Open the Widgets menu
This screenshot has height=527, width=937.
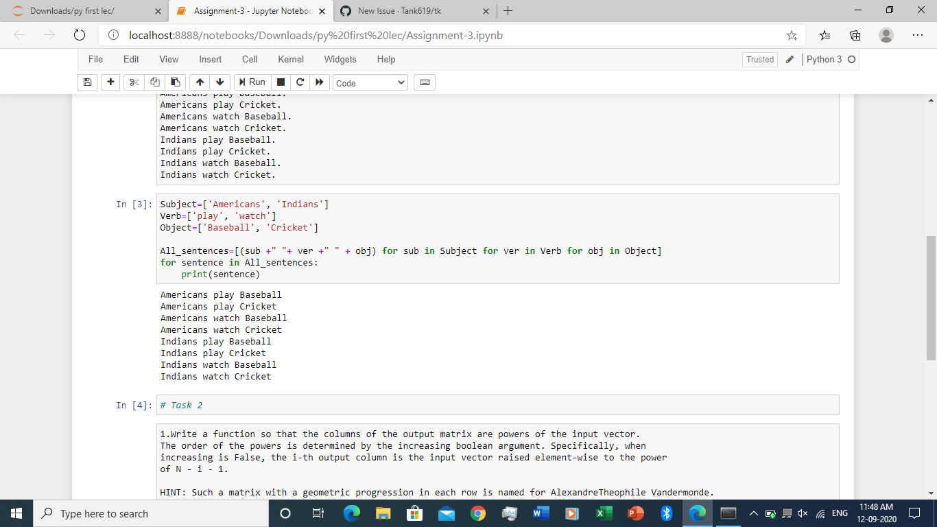pyautogui.click(x=340, y=60)
